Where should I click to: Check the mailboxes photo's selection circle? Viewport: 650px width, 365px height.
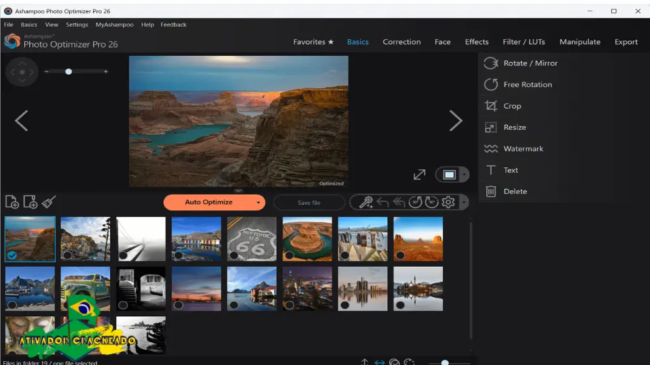(345, 255)
